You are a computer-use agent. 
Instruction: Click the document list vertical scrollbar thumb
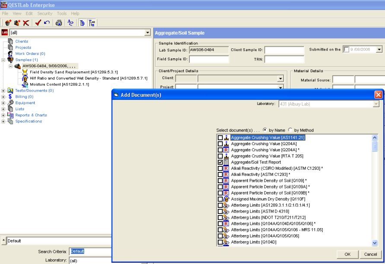[375, 146]
